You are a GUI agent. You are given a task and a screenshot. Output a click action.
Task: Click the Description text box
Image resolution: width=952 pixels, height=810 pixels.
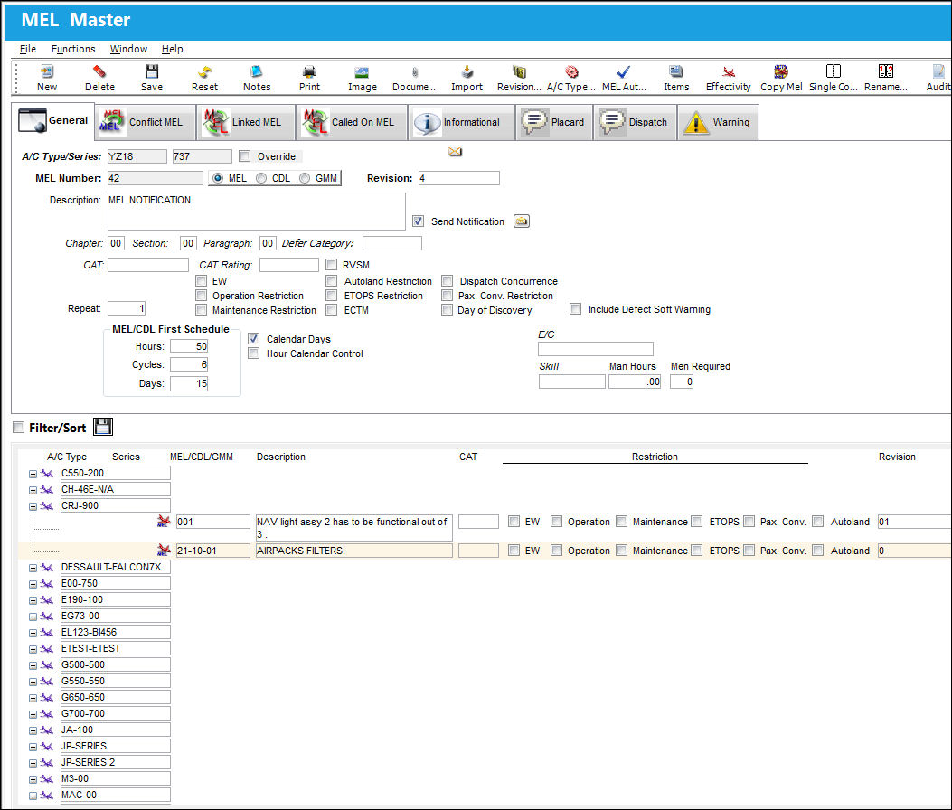(x=256, y=212)
